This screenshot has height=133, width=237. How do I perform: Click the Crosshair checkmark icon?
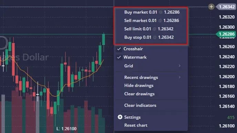[x=119, y=49]
